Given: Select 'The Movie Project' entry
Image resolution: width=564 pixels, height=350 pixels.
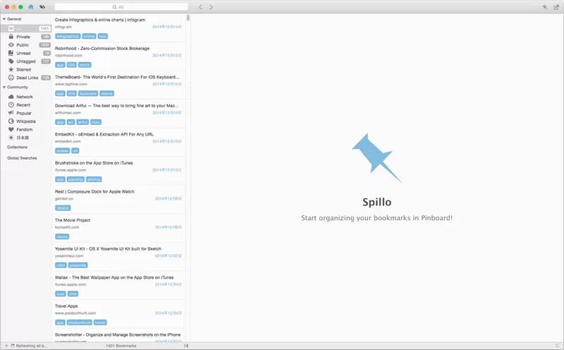Looking at the screenshot, I should click(118, 229).
